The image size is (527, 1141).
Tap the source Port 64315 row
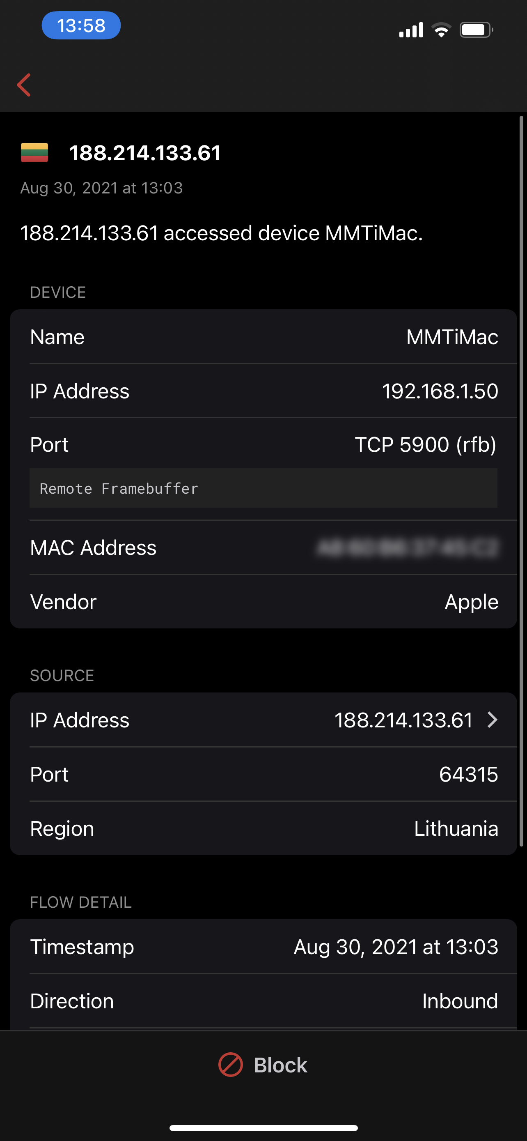tap(264, 774)
